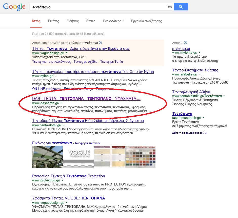This screenshot has height=218, width=238.
Task: Click the Αναφορά εικόνων link
Action: (x=87, y=143)
